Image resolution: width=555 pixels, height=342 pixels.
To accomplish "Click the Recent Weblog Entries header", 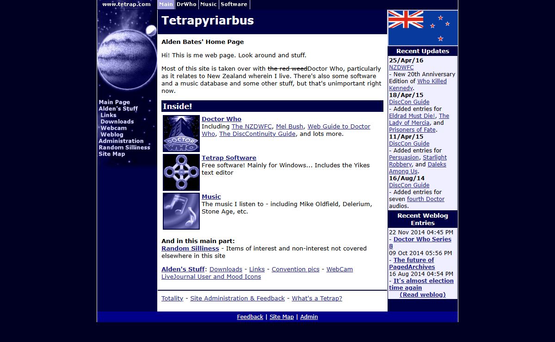I will [423, 219].
